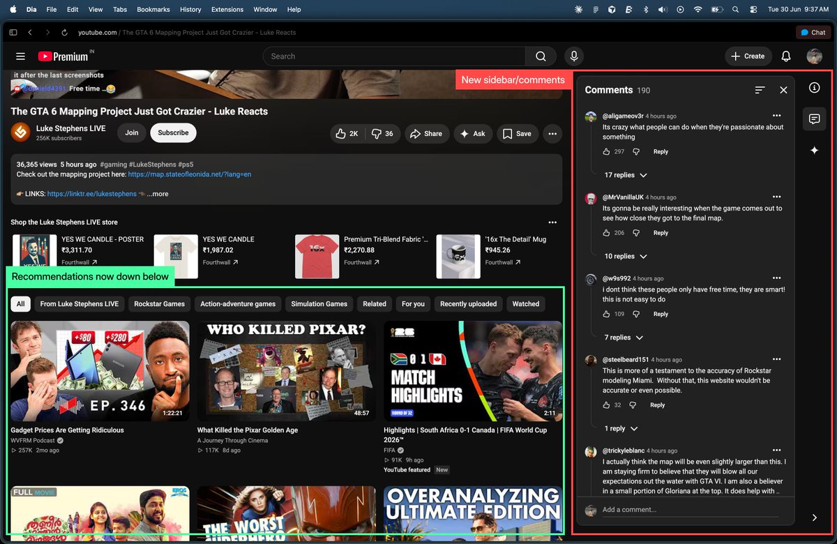Viewport: 837px width, 544px height.
Task: Go back in browser history
Action: pyautogui.click(x=30, y=33)
